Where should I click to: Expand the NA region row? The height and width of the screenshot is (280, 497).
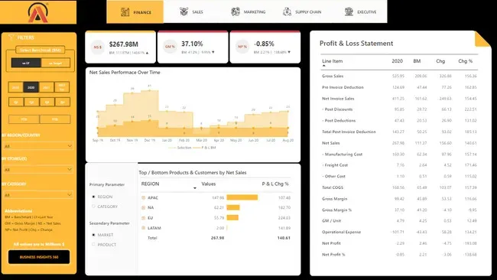(143, 207)
